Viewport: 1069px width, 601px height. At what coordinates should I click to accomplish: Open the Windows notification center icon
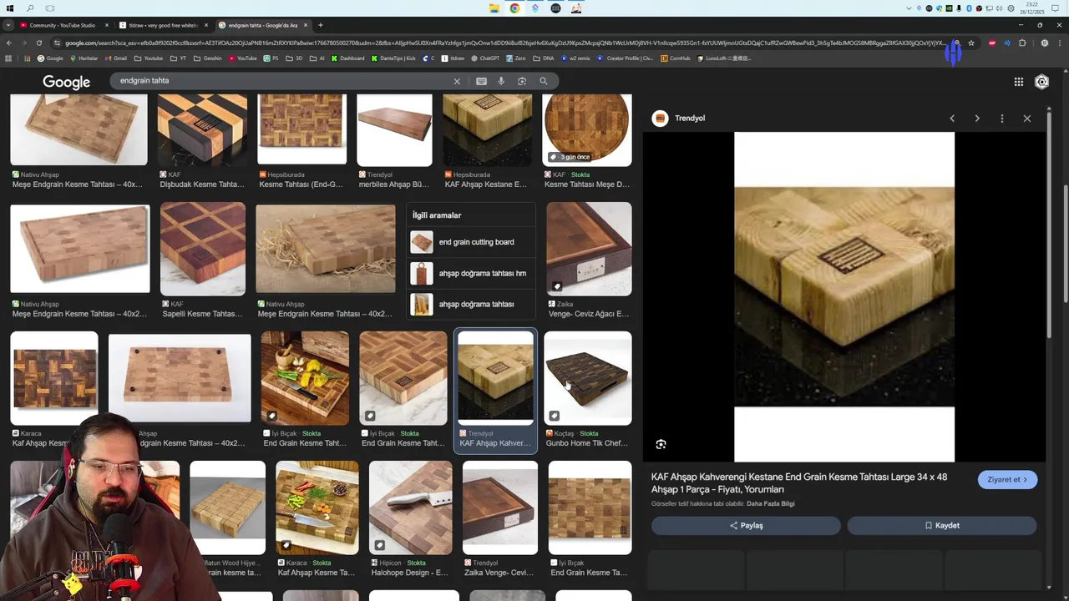(1055, 8)
